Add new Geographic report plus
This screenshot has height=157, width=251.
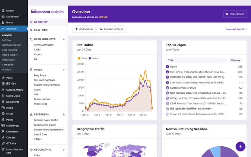pos(64,150)
